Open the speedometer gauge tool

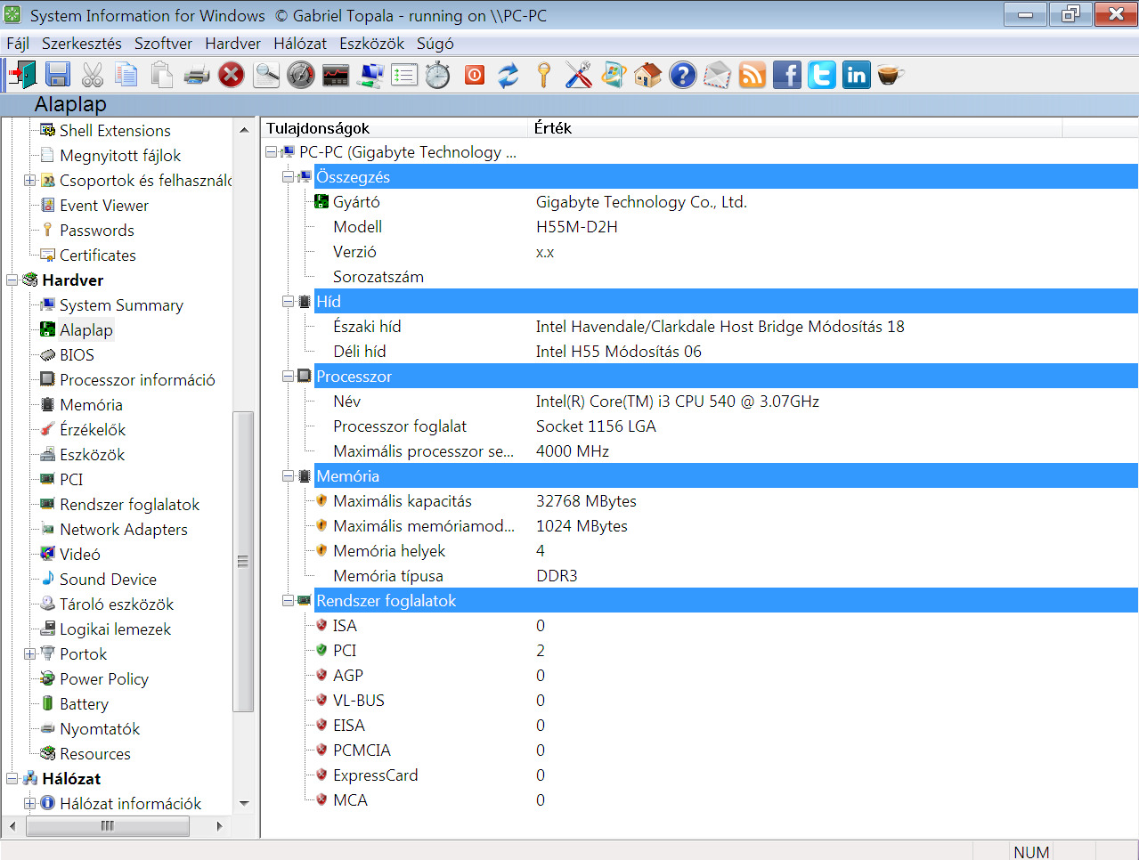301,76
